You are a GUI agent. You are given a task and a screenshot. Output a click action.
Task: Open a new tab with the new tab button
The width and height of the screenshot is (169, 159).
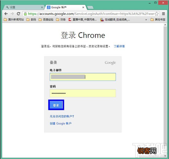90,7
